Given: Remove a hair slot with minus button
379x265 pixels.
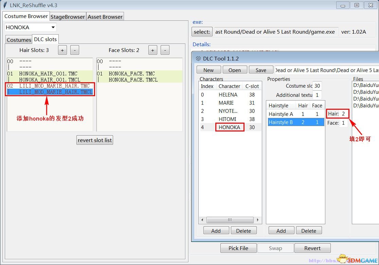Looking at the screenshot, I should (x=75, y=50).
